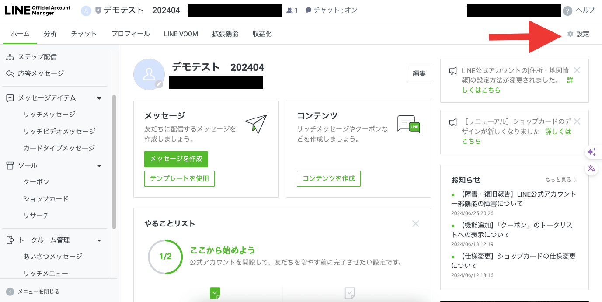Click the account avatar icon in header
This screenshot has width=602, height=302.
click(86, 10)
